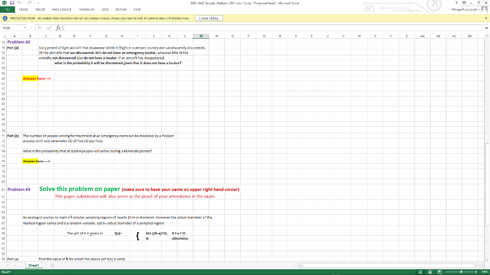Click the Protected View shield icon
Screen dimensions: 490x275
click(5, 18)
